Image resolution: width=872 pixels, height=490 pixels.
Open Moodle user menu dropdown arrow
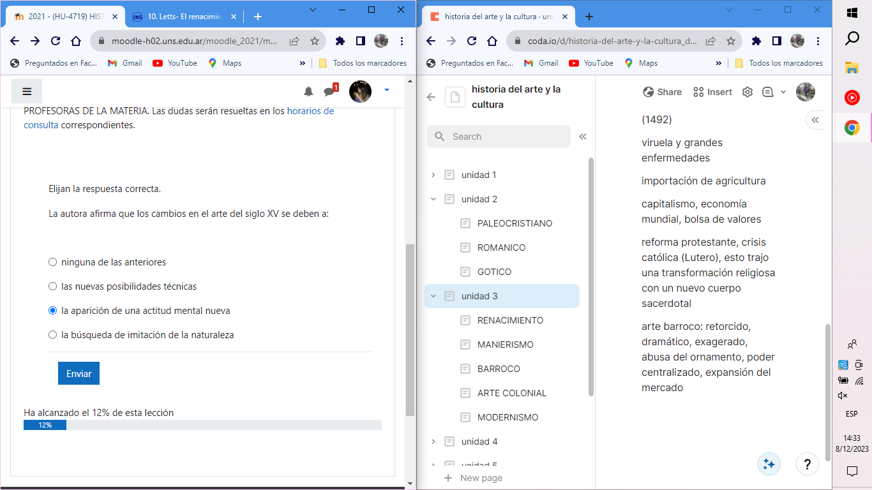pos(386,91)
